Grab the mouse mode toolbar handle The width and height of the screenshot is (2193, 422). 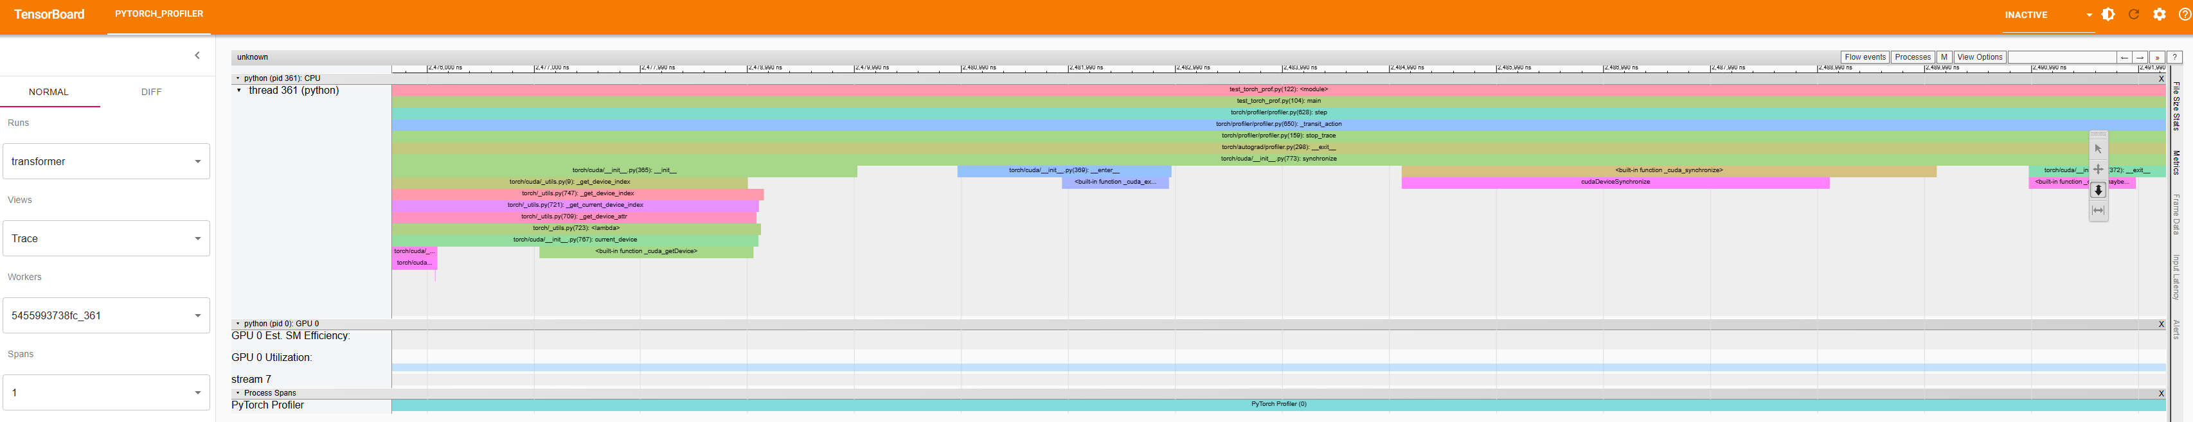[x=2098, y=134]
